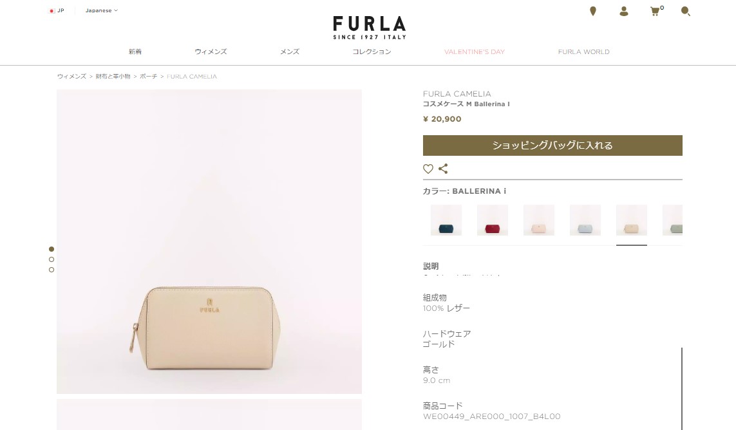Add product to wishlist via heart icon
736x430 pixels.
pyautogui.click(x=428, y=169)
